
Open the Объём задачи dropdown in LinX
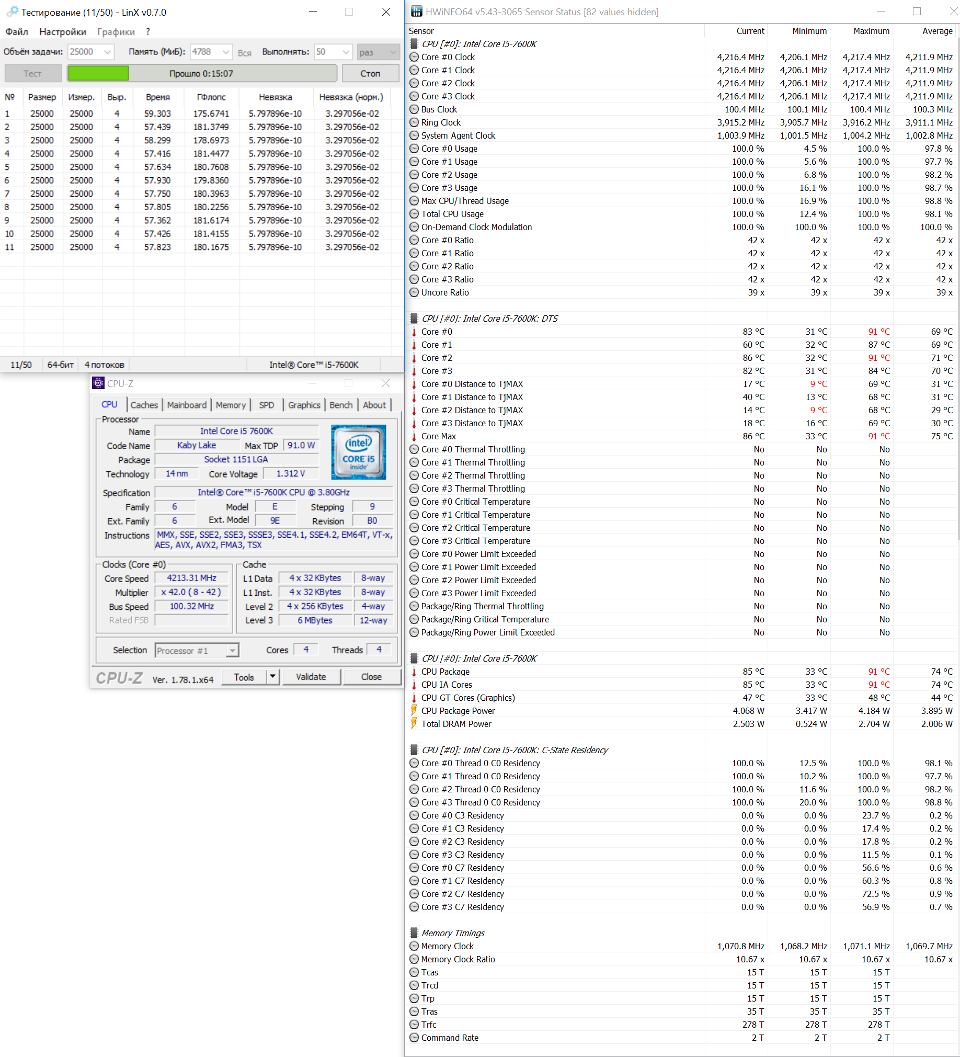point(90,52)
